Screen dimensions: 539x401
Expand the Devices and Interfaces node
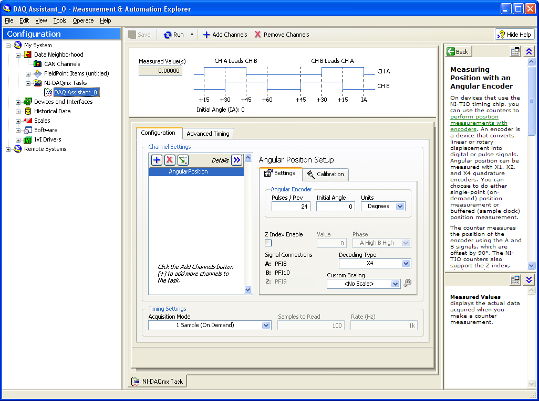click(x=18, y=102)
